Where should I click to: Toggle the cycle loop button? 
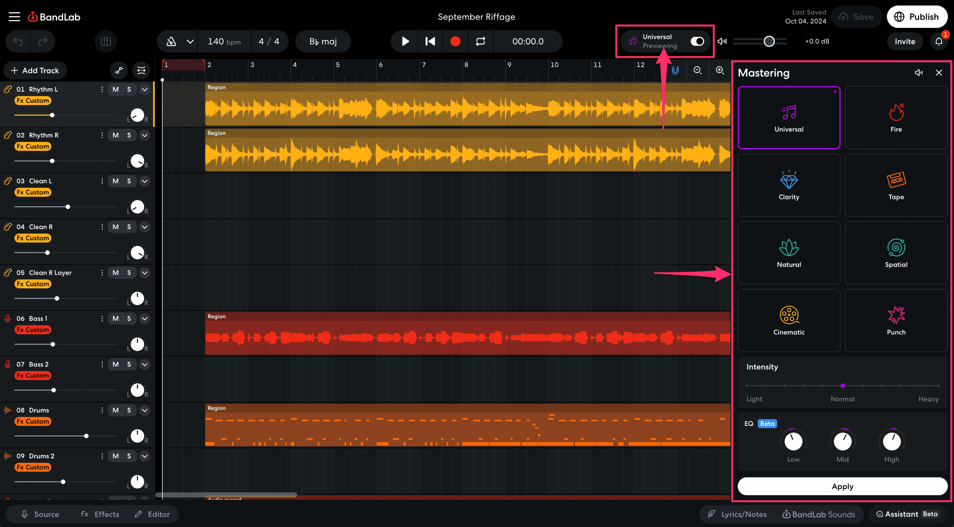click(x=480, y=41)
